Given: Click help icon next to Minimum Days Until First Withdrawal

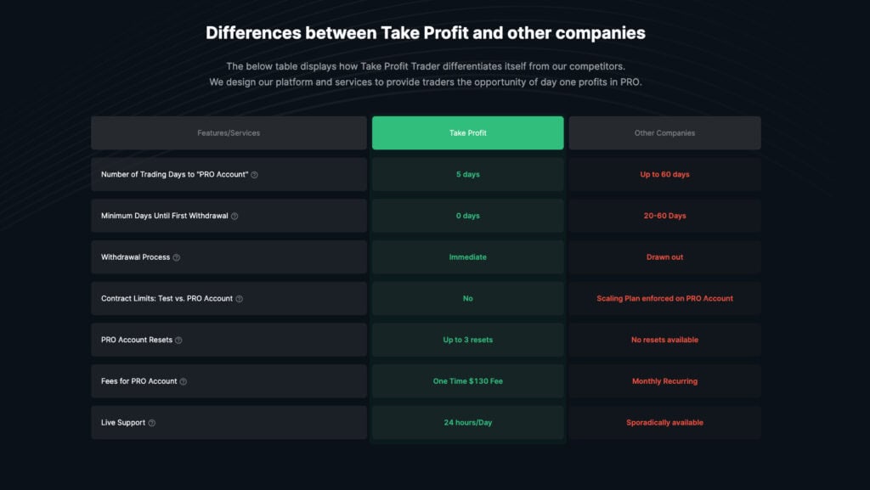Looking at the screenshot, I should pos(234,217).
